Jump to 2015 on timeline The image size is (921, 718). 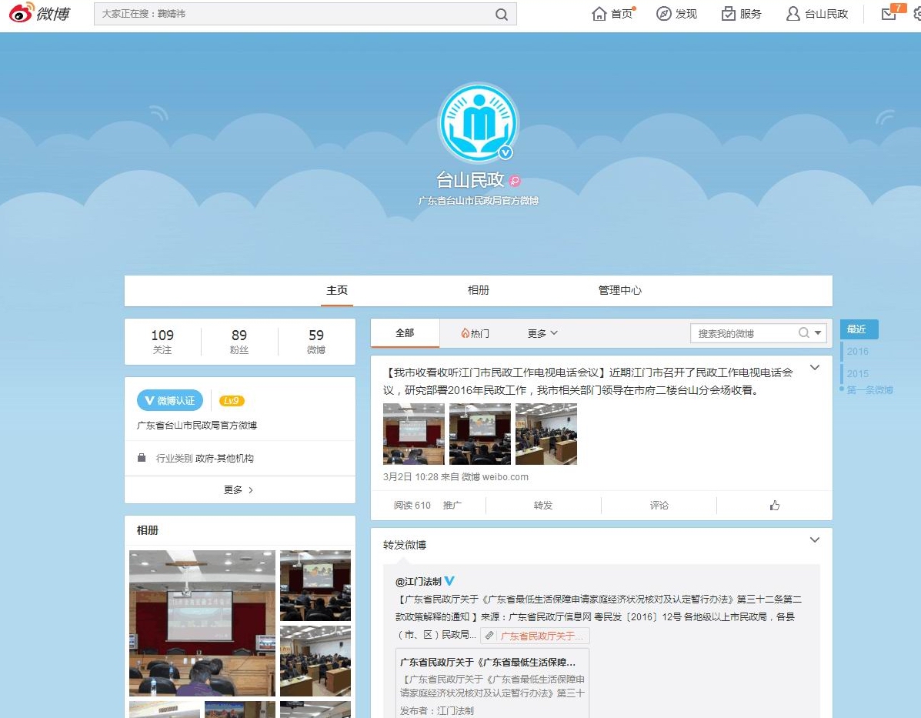858,374
